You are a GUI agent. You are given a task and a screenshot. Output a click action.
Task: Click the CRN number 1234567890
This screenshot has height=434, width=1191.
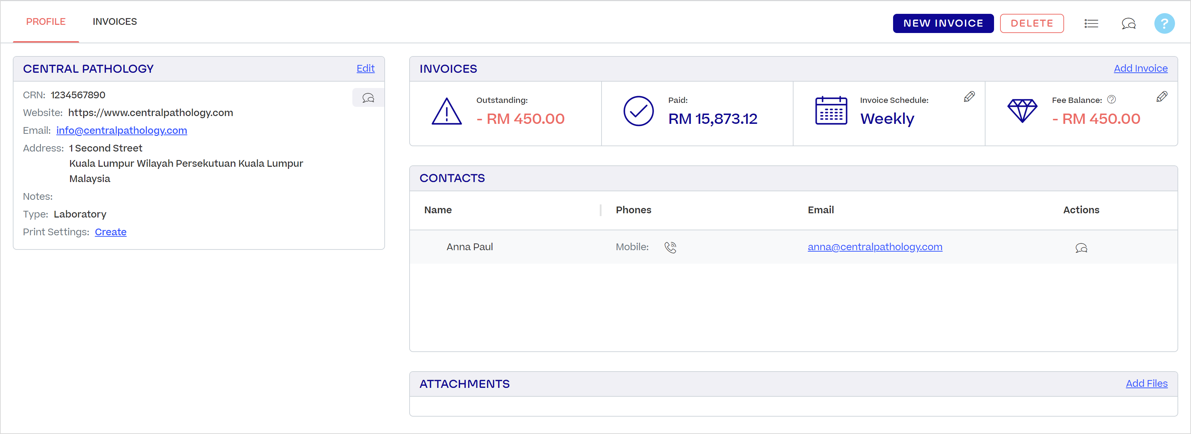(78, 95)
